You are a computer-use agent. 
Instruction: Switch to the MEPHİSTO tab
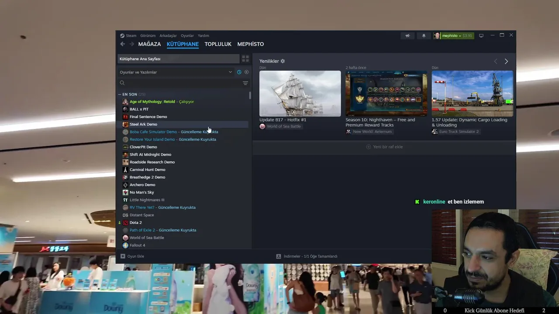click(251, 44)
